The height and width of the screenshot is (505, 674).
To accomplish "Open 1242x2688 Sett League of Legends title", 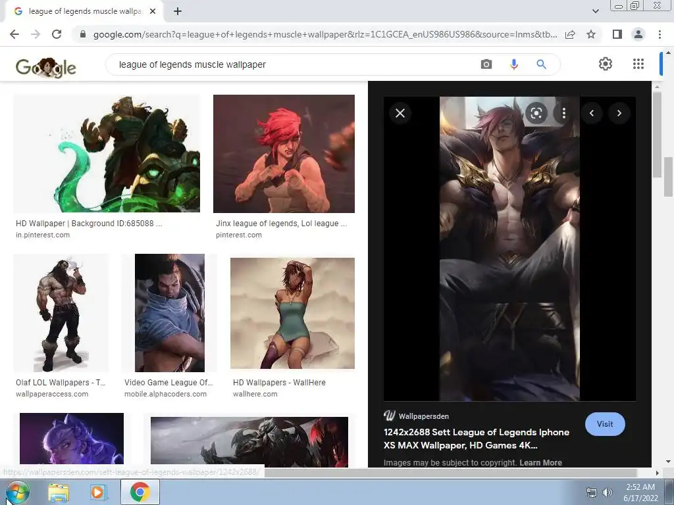I will 477,439.
